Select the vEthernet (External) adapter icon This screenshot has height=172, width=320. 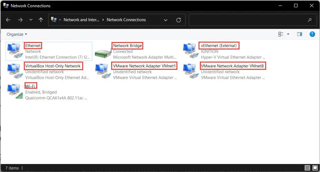[x=191, y=51]
